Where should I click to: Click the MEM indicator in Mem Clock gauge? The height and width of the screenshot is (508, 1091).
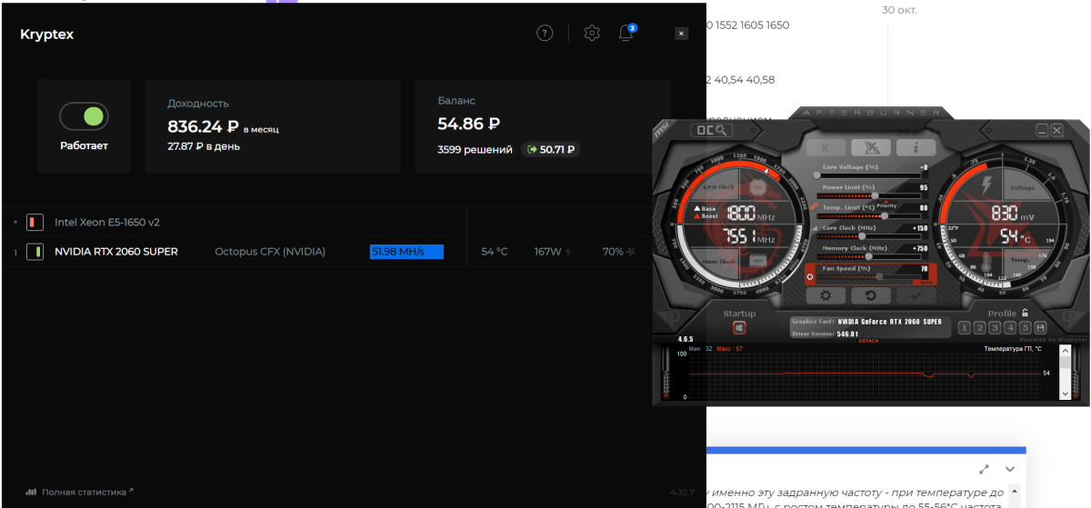click(x=757, y=260)
